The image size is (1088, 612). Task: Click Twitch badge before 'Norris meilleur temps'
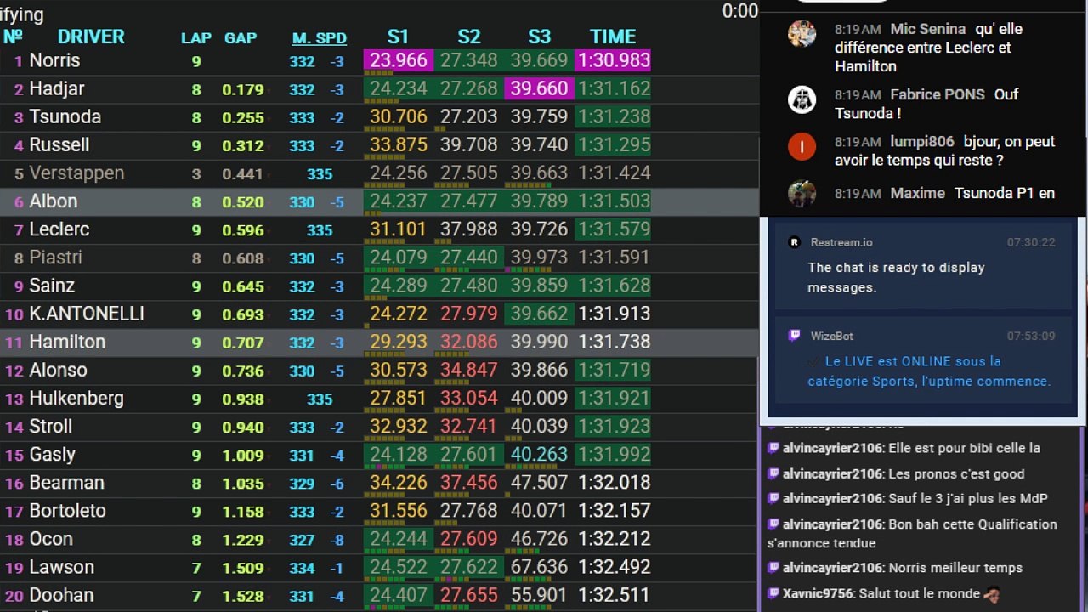point(773,567)
